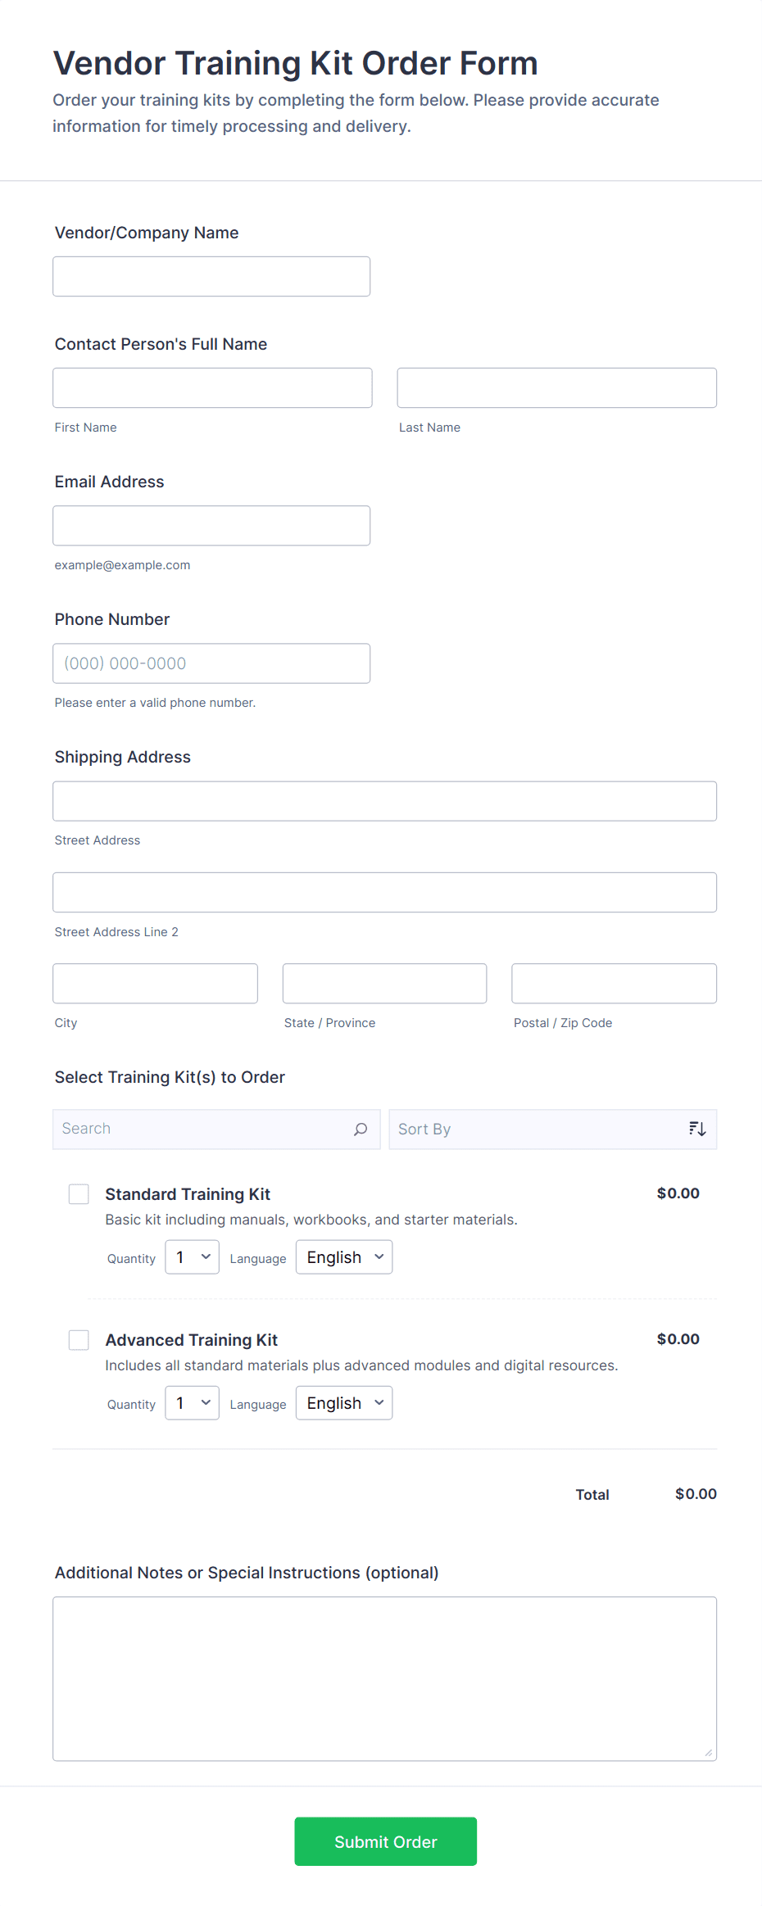Click the search magnifier icon

tap(360, 1129)
